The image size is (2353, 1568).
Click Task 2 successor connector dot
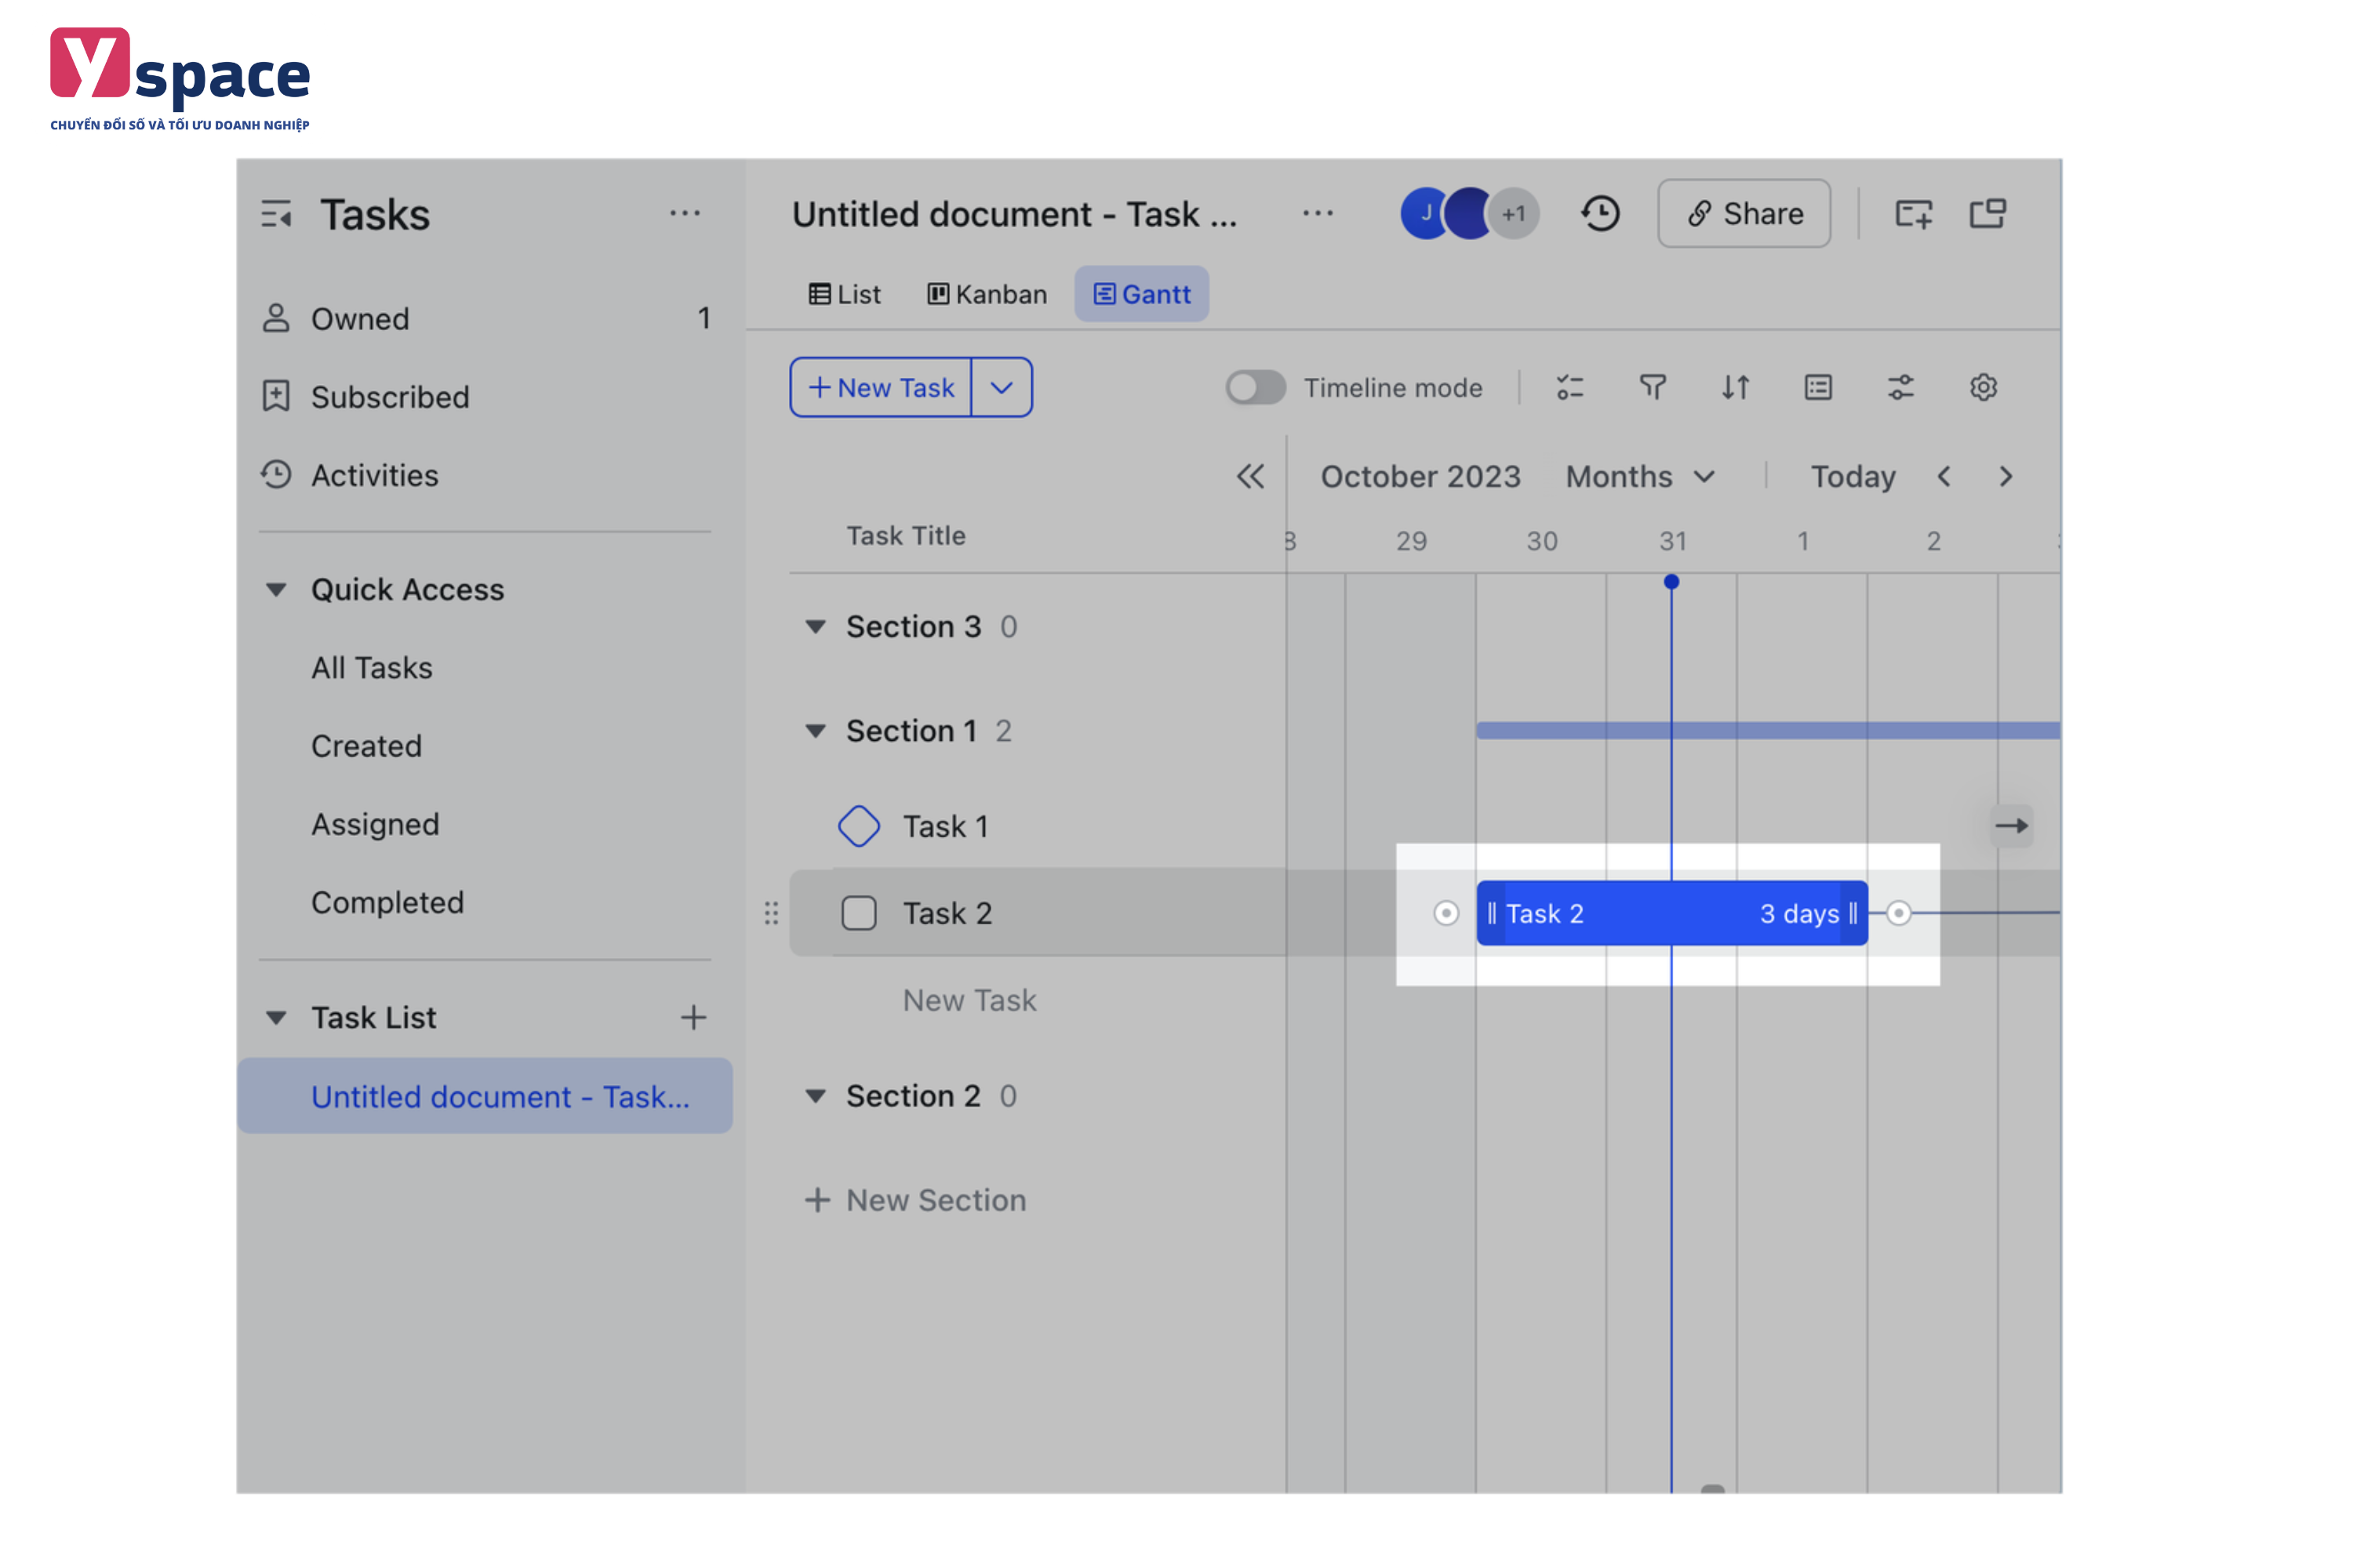pos(1899,913)
